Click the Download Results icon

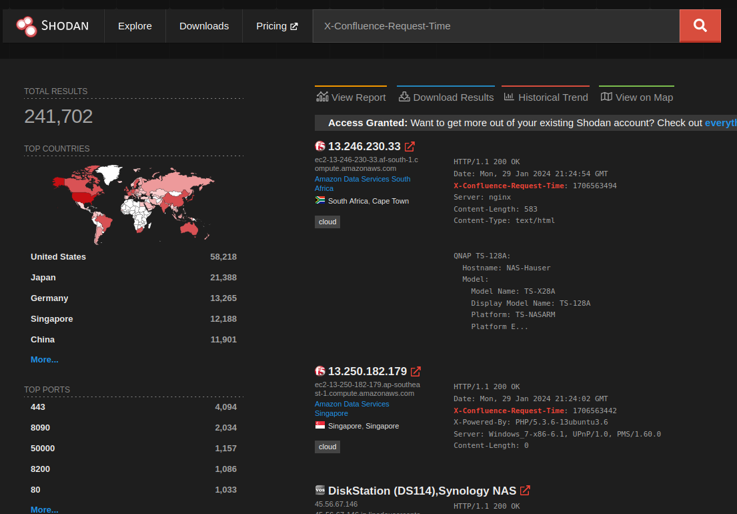click(x=404, y=96)
